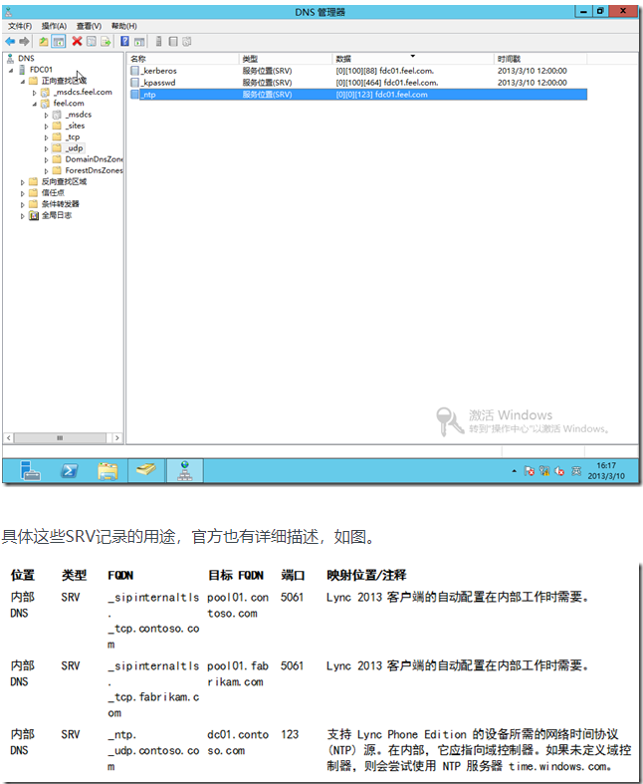The image size is (643, 784).
Task: Expand the _msdcs.feel.com zone arrow
Action: 35,93
